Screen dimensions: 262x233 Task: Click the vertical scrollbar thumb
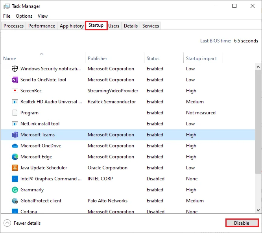tap(258, 122)
